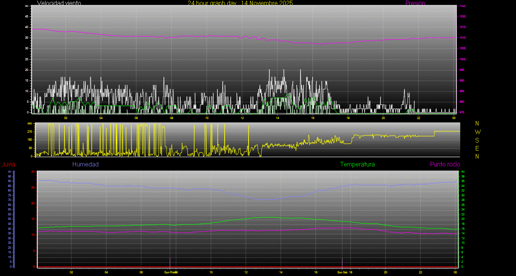Click the '1025' value on pressure axis

click(x=463, y=6)
